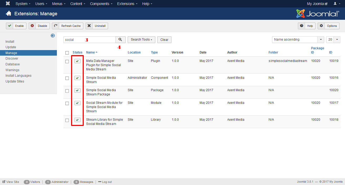Open the Components menu
The height and width of the screenshot is (185, 345).
(x=101, y=4)
